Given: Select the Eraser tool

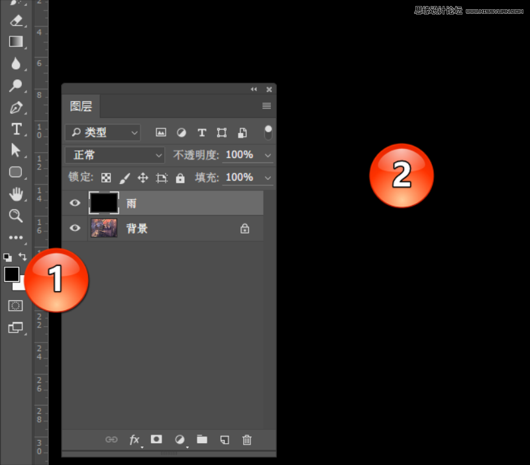Looking at the screenshot, I should pos(15,20).
